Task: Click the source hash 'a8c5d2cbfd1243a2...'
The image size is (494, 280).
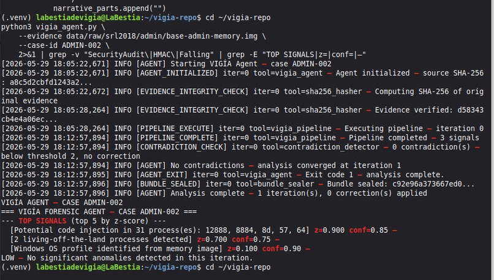Action: [x=51, y=82]
